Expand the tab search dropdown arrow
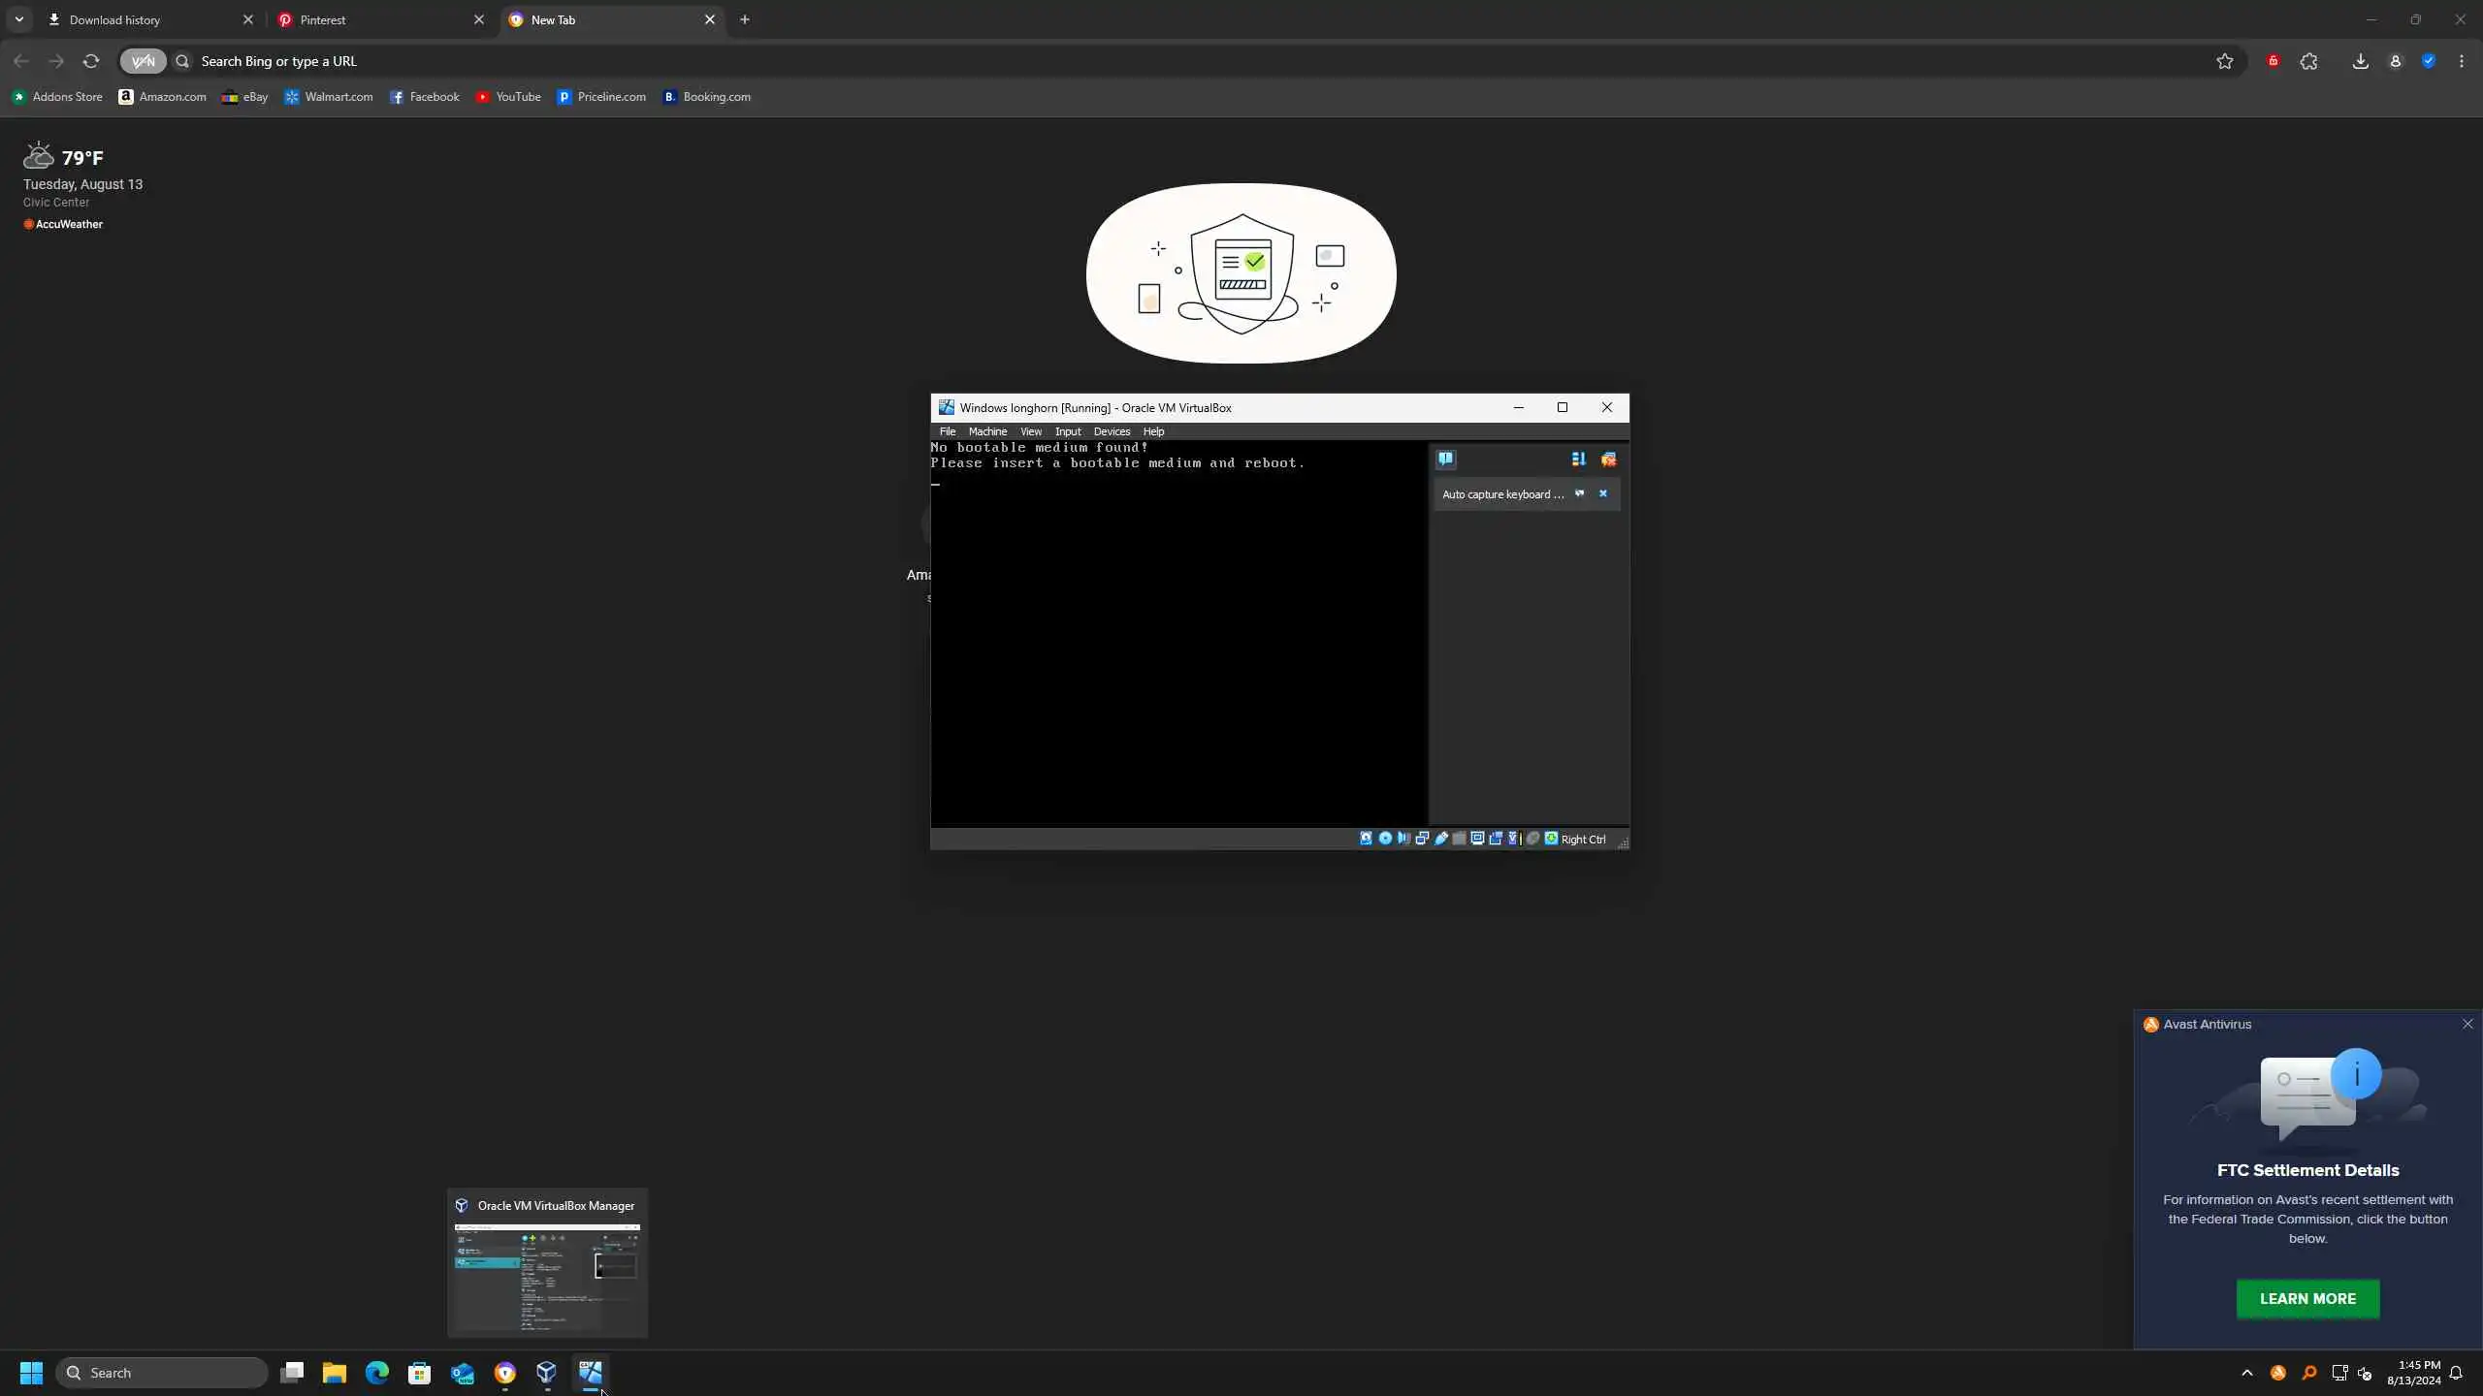The image size is (2483, 1396). 18,19
